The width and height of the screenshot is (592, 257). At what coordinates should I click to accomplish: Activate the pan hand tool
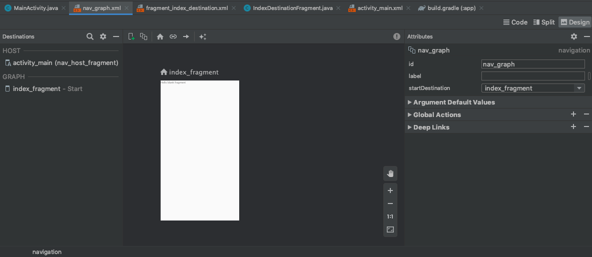click(390, 173)
